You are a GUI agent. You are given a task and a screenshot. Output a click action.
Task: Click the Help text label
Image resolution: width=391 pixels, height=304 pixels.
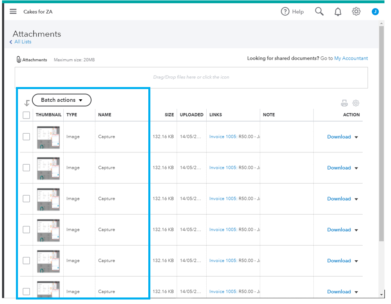point(298,12)
